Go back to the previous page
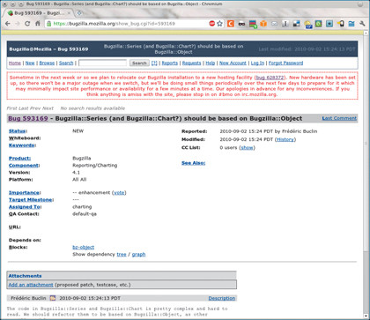 (8, 24)
